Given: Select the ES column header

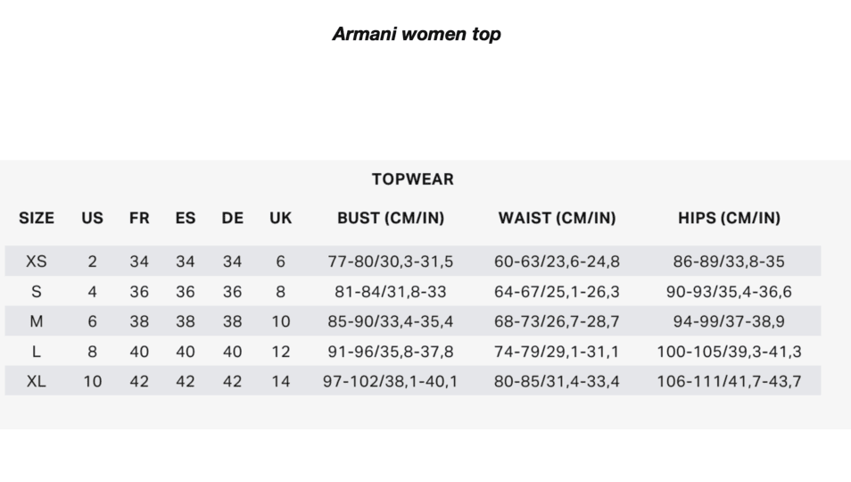Looking at the screenshot, I should click(x=185, y=218).
